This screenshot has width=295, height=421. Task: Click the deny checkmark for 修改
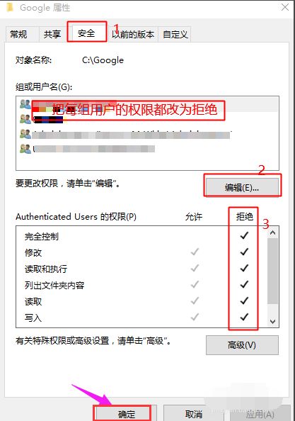tap(244, 252)
